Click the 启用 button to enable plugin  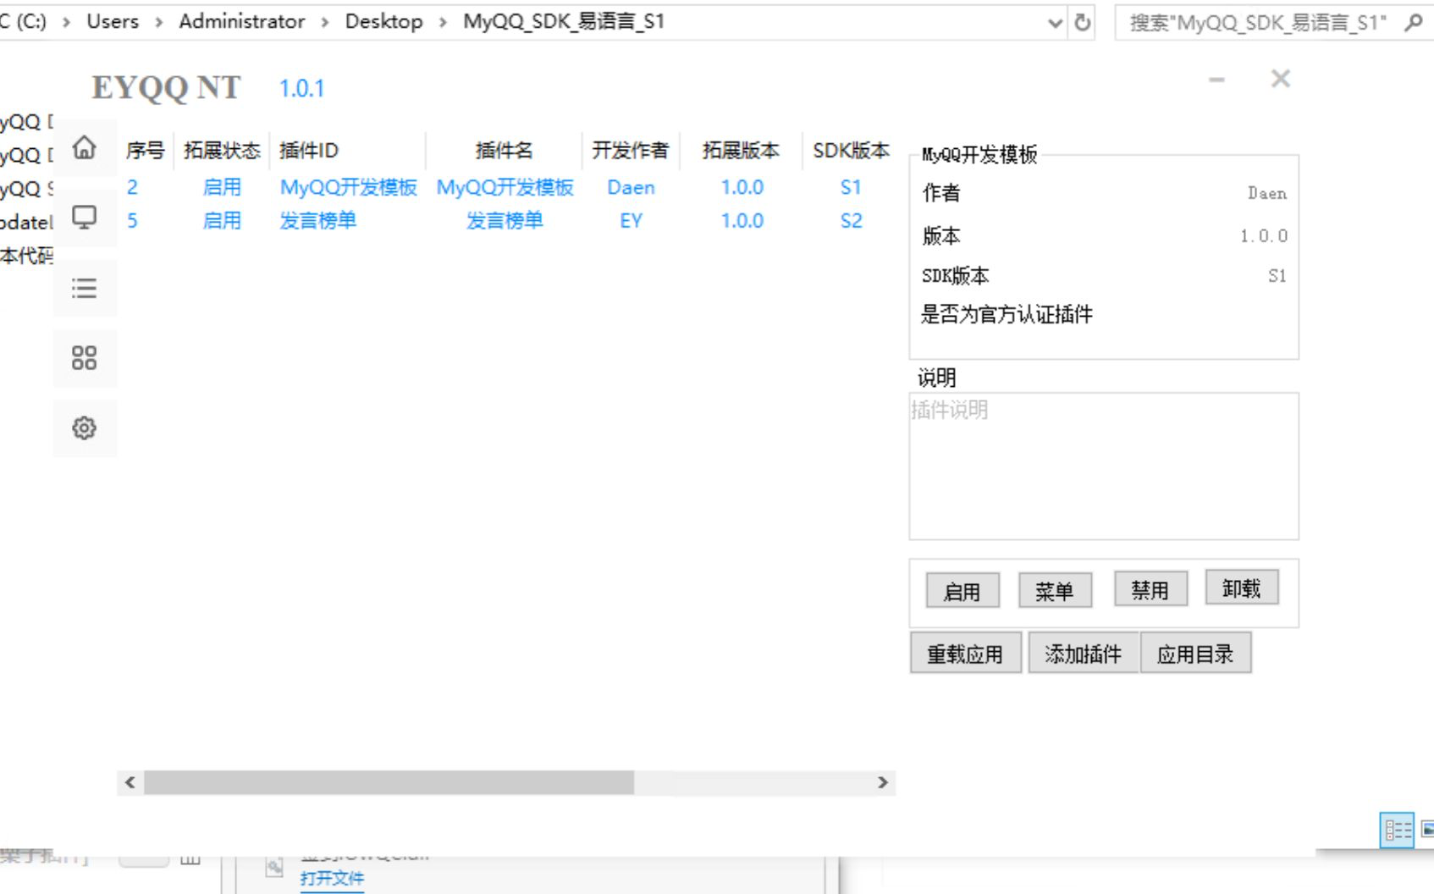click(x=962, y=591)
